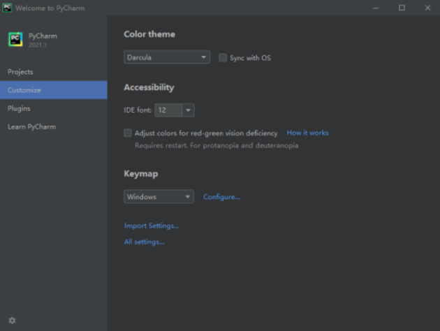This screenshot has width=440, height=331.
Task: Click the Color theme heading
Action: [x=149, y=34]
